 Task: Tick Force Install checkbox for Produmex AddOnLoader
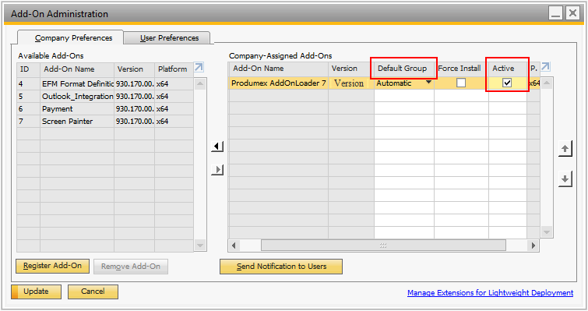[x=461, y=83]
